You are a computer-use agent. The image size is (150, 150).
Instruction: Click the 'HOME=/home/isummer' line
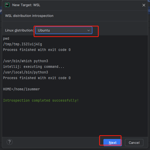point(22,89)
